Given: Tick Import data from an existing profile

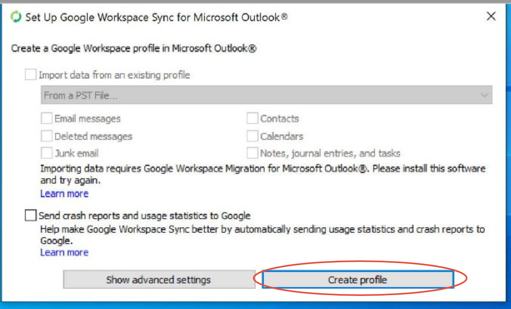Looking at the screenshot, I should tap(30, 75).
